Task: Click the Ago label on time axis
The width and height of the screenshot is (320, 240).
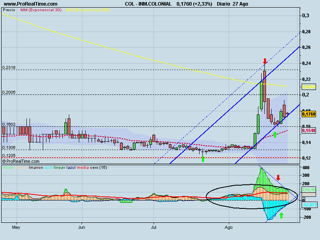Action: [228, 227]
